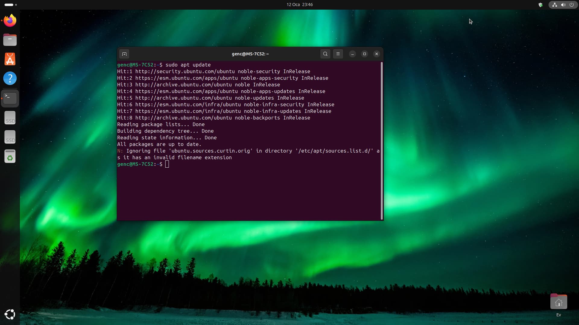
Task: Open the Ev home folder on desktop
Action: tap(558, 302)
